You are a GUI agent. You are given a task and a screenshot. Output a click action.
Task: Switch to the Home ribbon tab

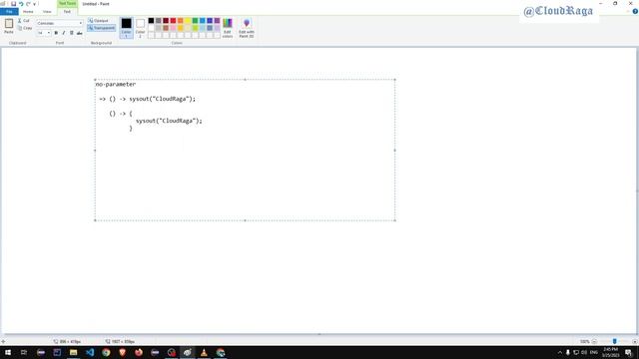(x=28, y=12)
